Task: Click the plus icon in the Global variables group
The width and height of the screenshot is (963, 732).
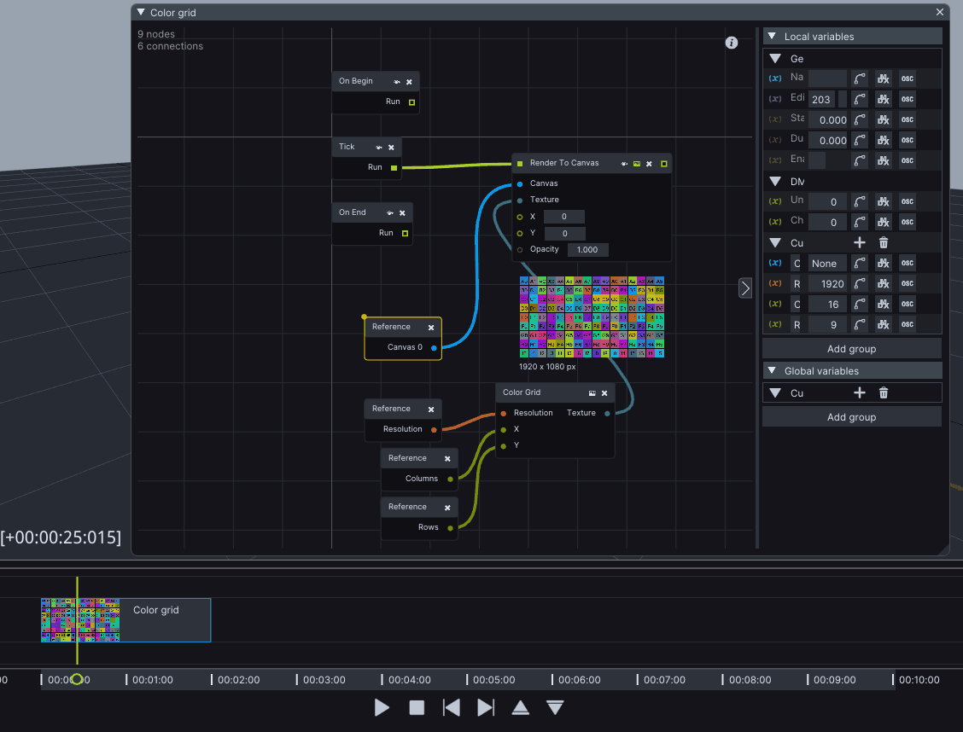Action: pyautogui.click(x=860, y=392)
